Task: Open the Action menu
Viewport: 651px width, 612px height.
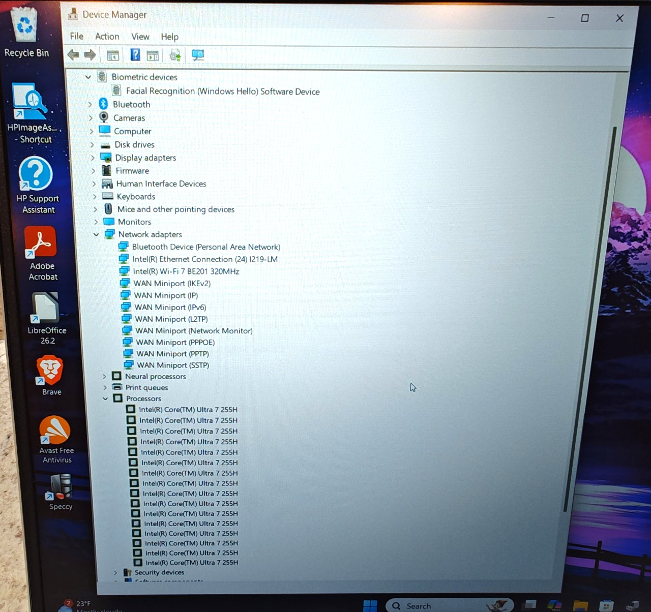Action: pyautogui.click(x=107, y=36)
